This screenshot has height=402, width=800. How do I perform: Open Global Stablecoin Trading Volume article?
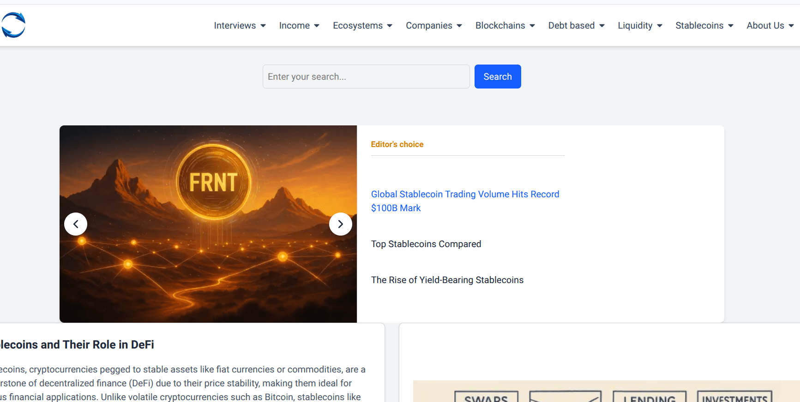[x=465, y=201]
